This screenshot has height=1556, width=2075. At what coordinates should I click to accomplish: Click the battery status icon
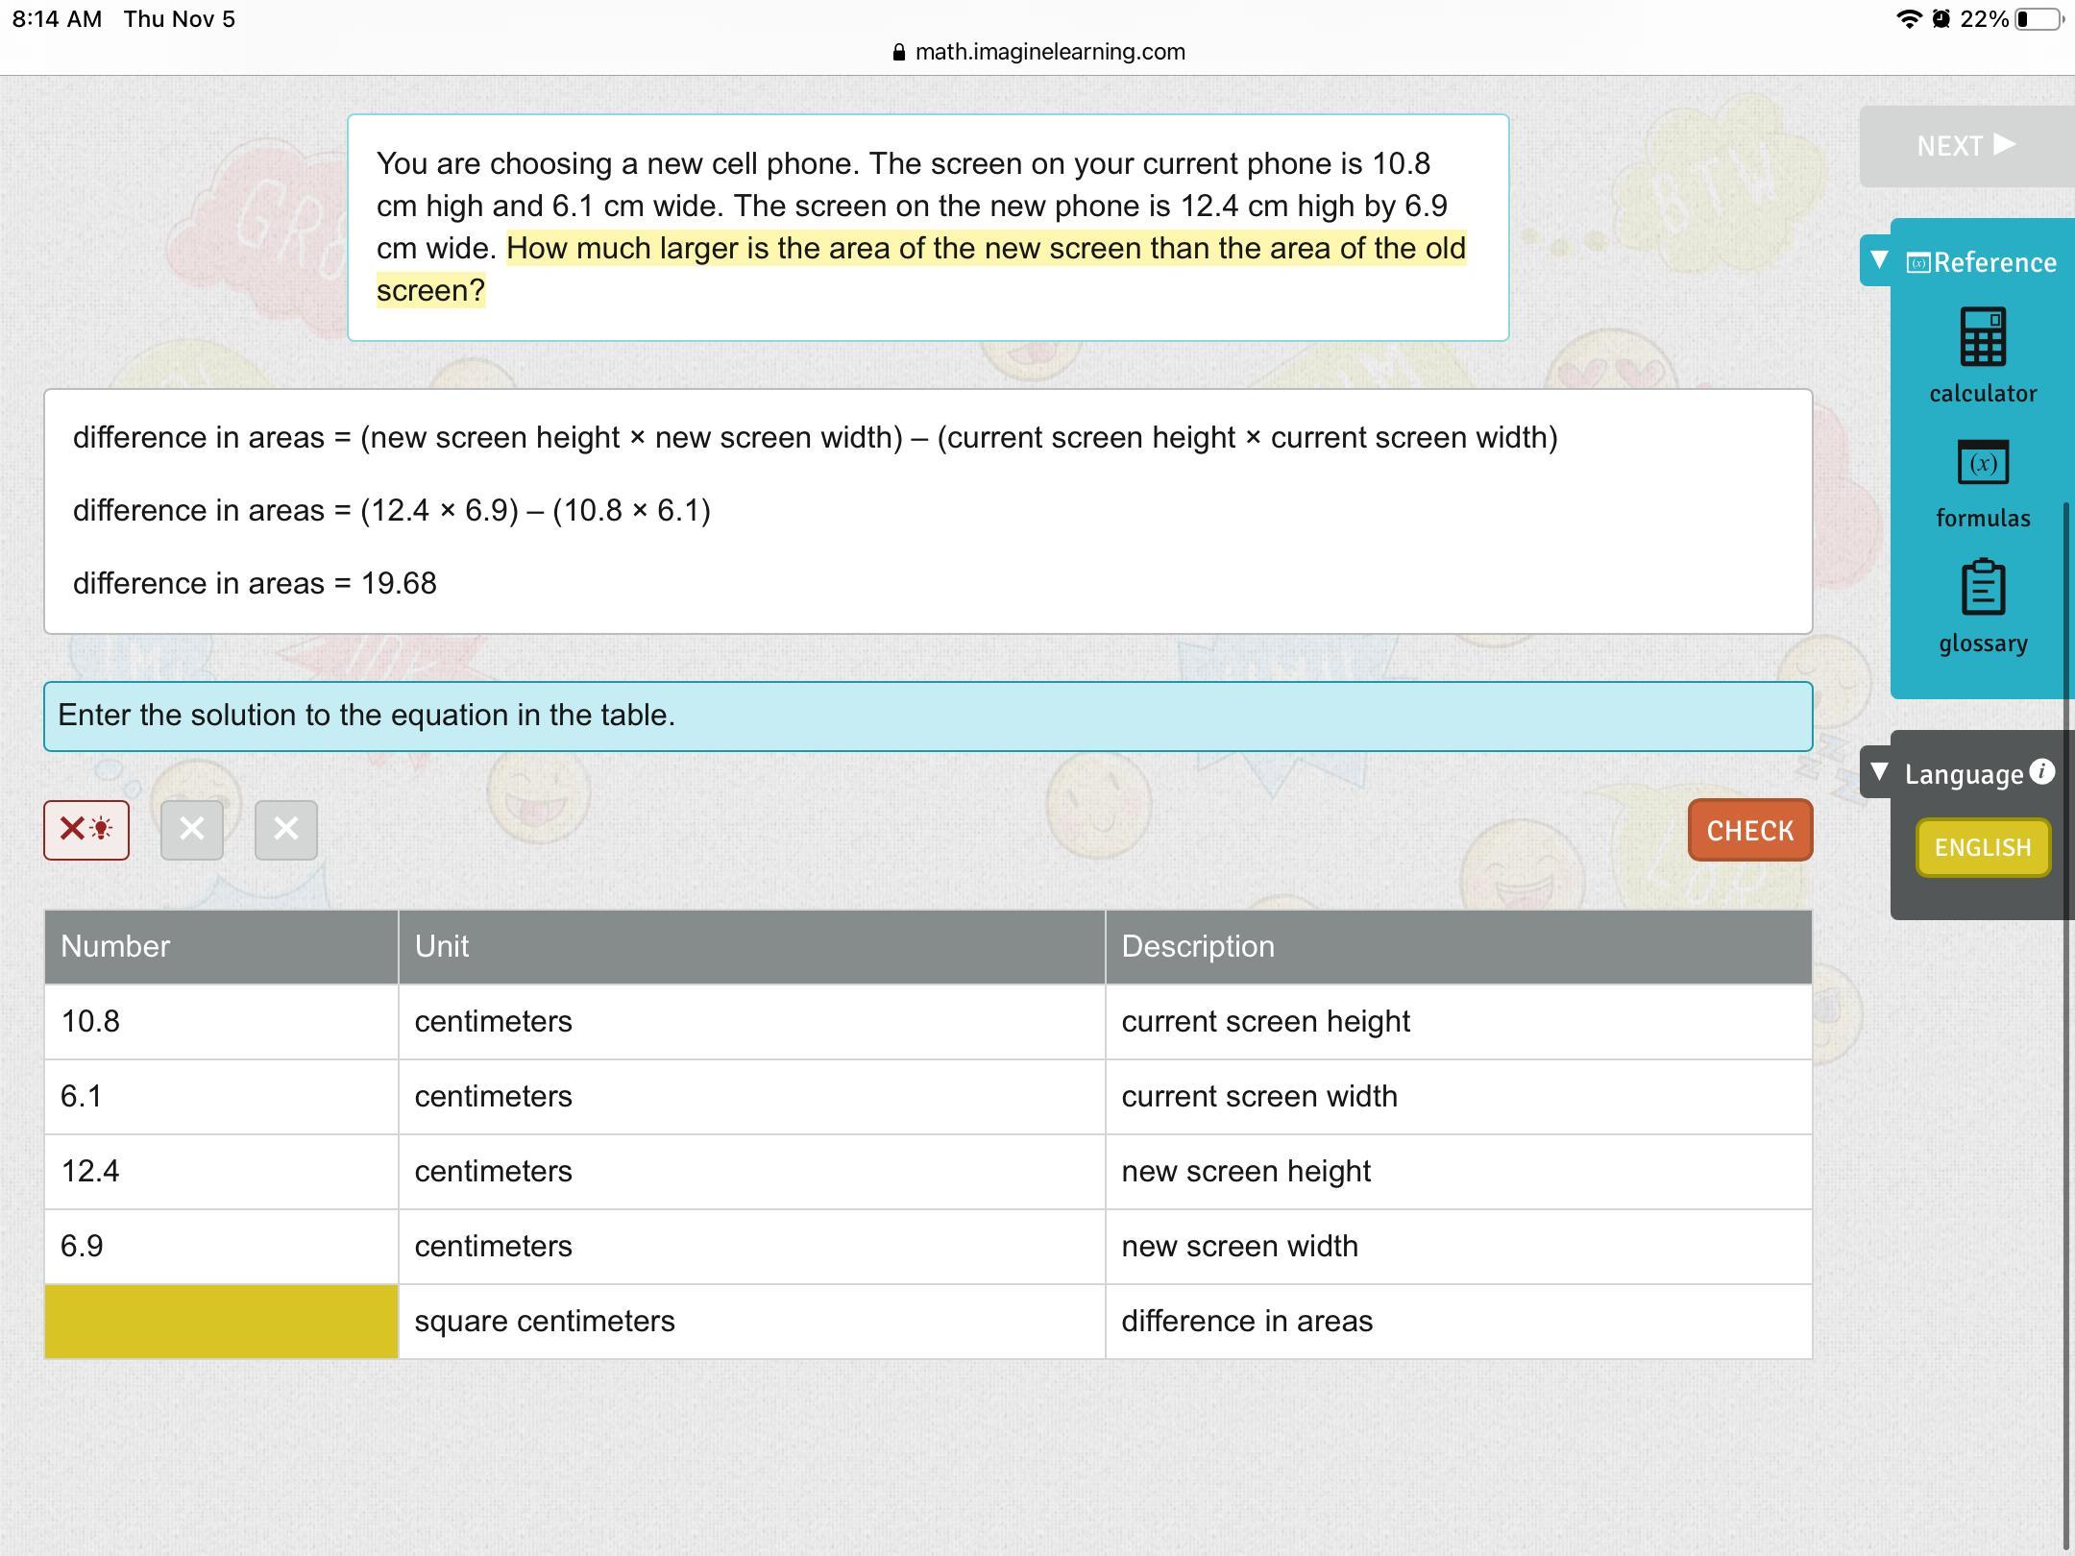click(2037, 19)
